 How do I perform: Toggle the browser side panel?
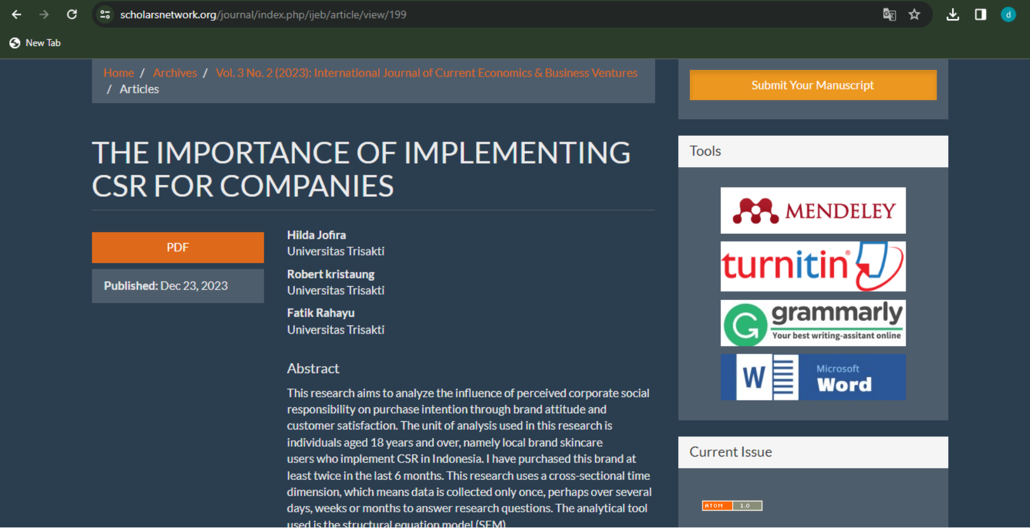(980, 15)
